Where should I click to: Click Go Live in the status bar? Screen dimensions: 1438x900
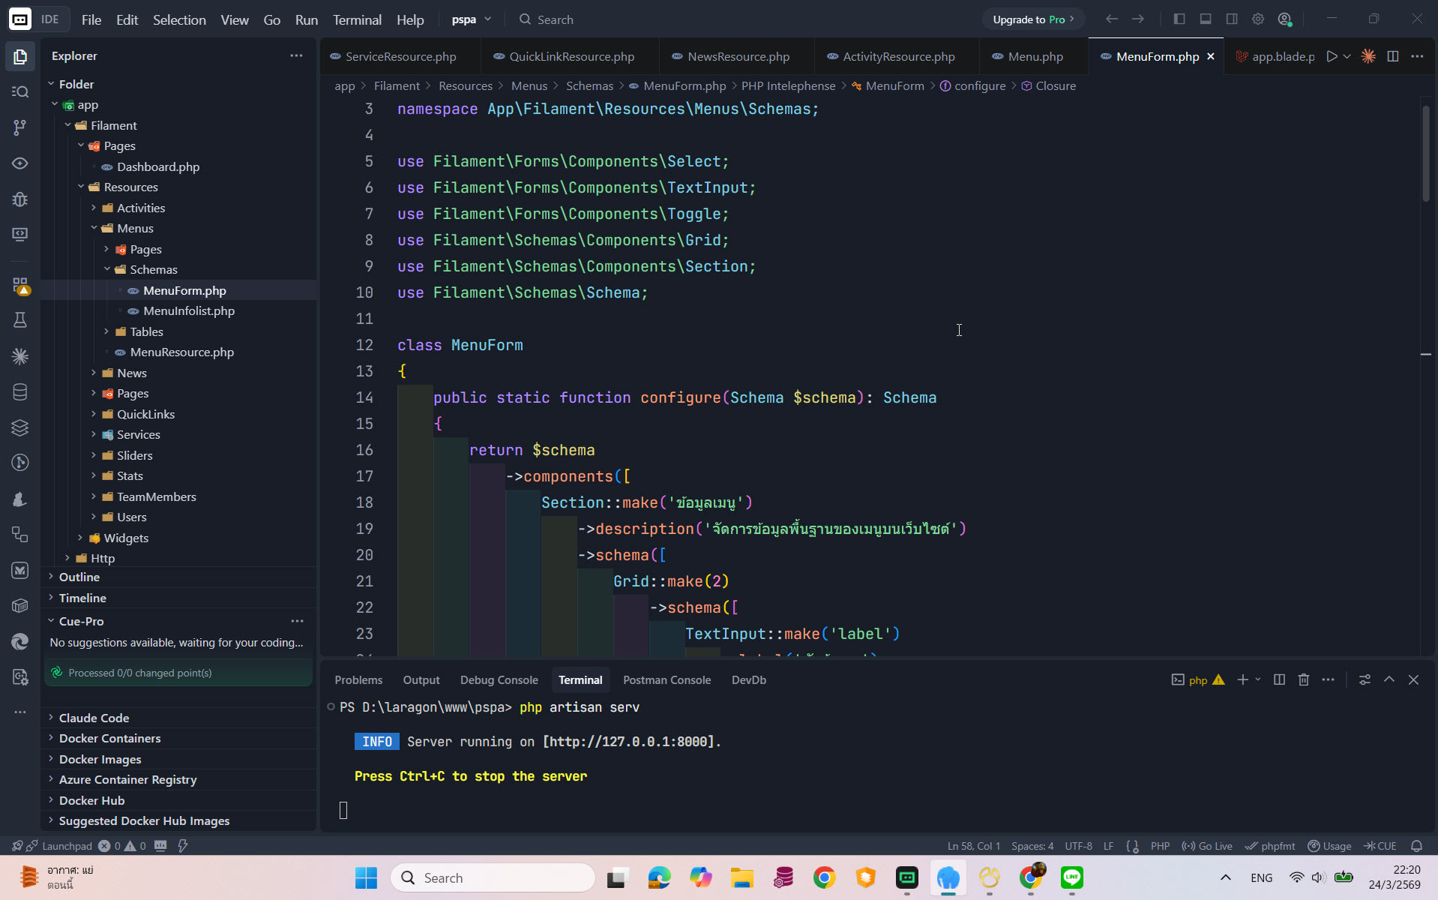(x=1207, y=846)
